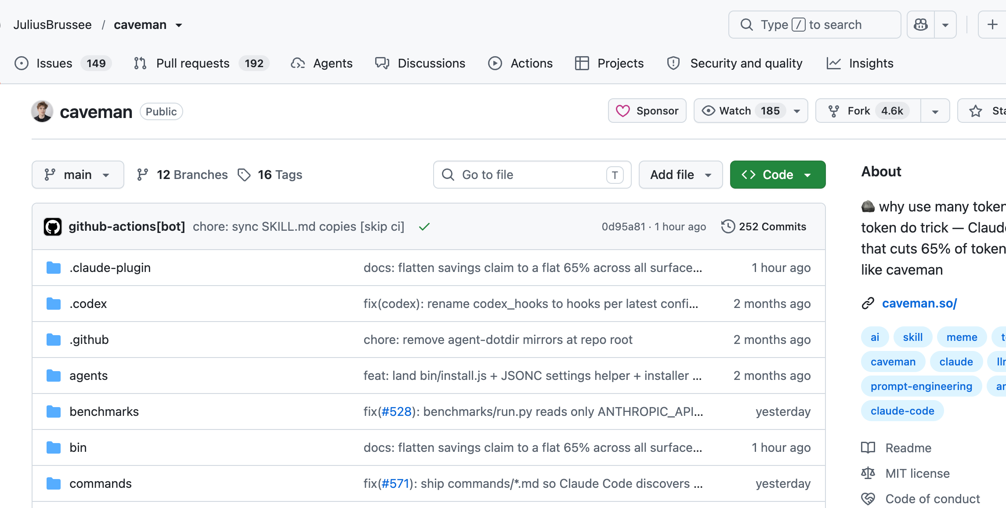Open the Issues tab

point(63,63)
